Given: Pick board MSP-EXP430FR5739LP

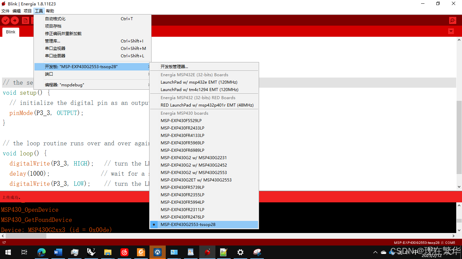Looking at the screenshot, I should 204,188.
